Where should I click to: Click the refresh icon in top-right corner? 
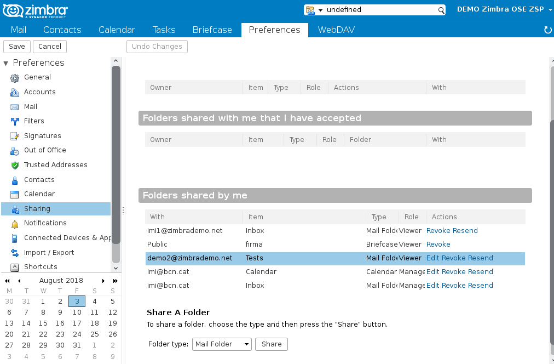pos(547,30)
